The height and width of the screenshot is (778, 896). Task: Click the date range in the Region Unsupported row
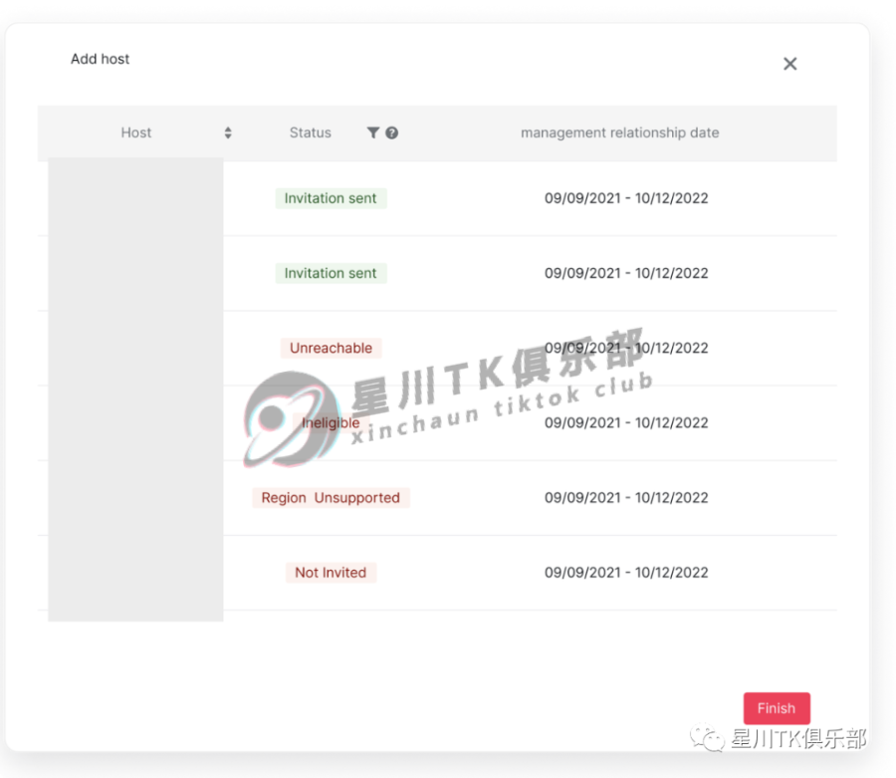point(626,498)
